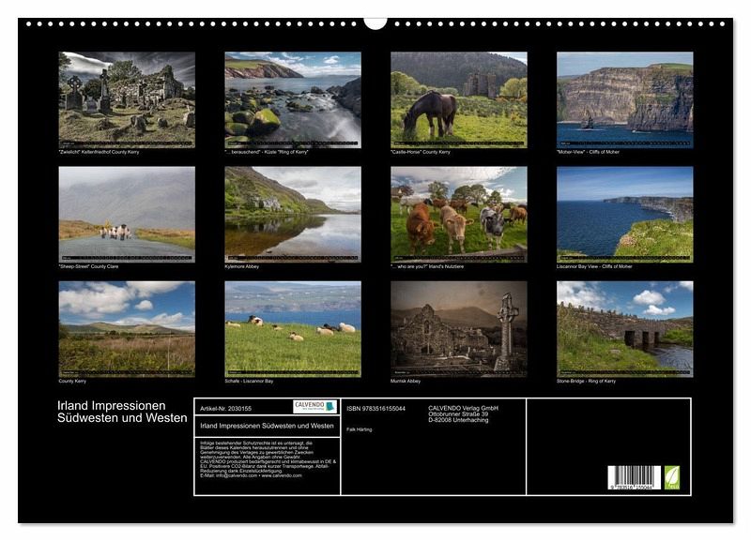
Task: Open the Stone-Bridge Ring of Kerry photo
Action: pyautogui.click(x=624, y=328)
